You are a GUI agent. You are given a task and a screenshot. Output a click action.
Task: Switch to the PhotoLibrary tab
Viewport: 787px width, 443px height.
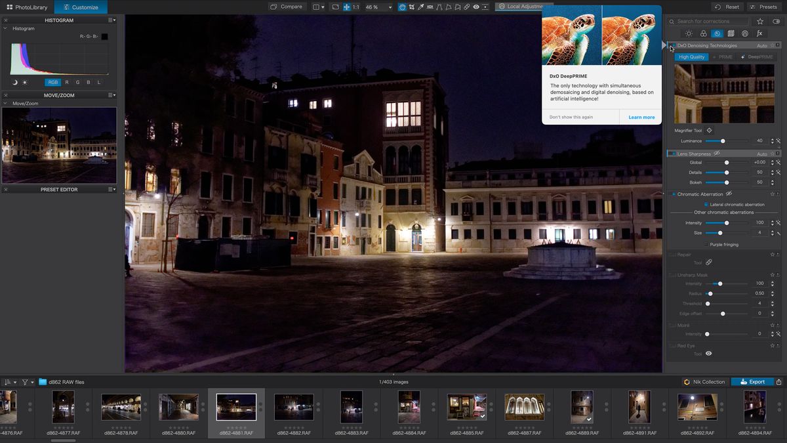click(x=27, y=7)
